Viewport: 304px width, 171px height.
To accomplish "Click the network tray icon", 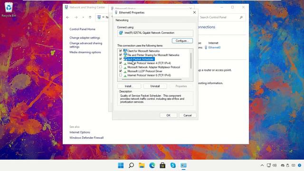I will 269,165.
